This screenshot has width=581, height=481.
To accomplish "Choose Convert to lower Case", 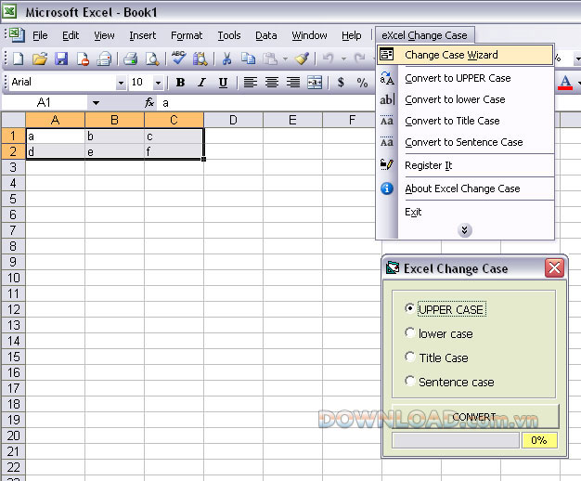I will coord(465,99).
